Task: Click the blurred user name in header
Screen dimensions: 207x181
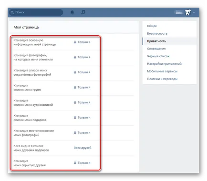Action: tap(179, 12)
